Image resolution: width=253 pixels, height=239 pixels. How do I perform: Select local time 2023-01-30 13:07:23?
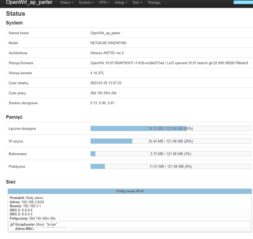tap(106, 83)
